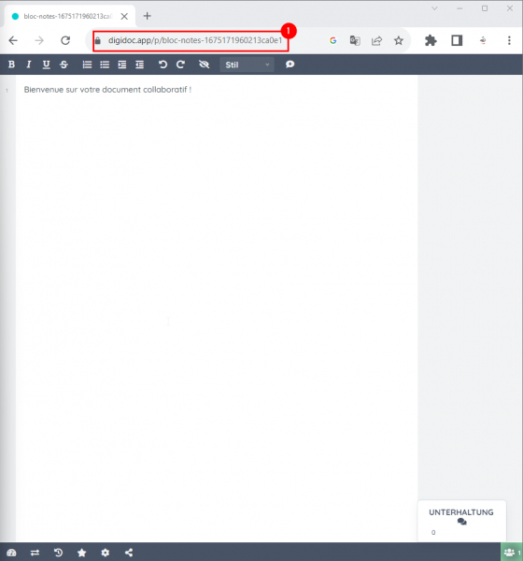Increase indent of the line

click(x=122, y=65)
